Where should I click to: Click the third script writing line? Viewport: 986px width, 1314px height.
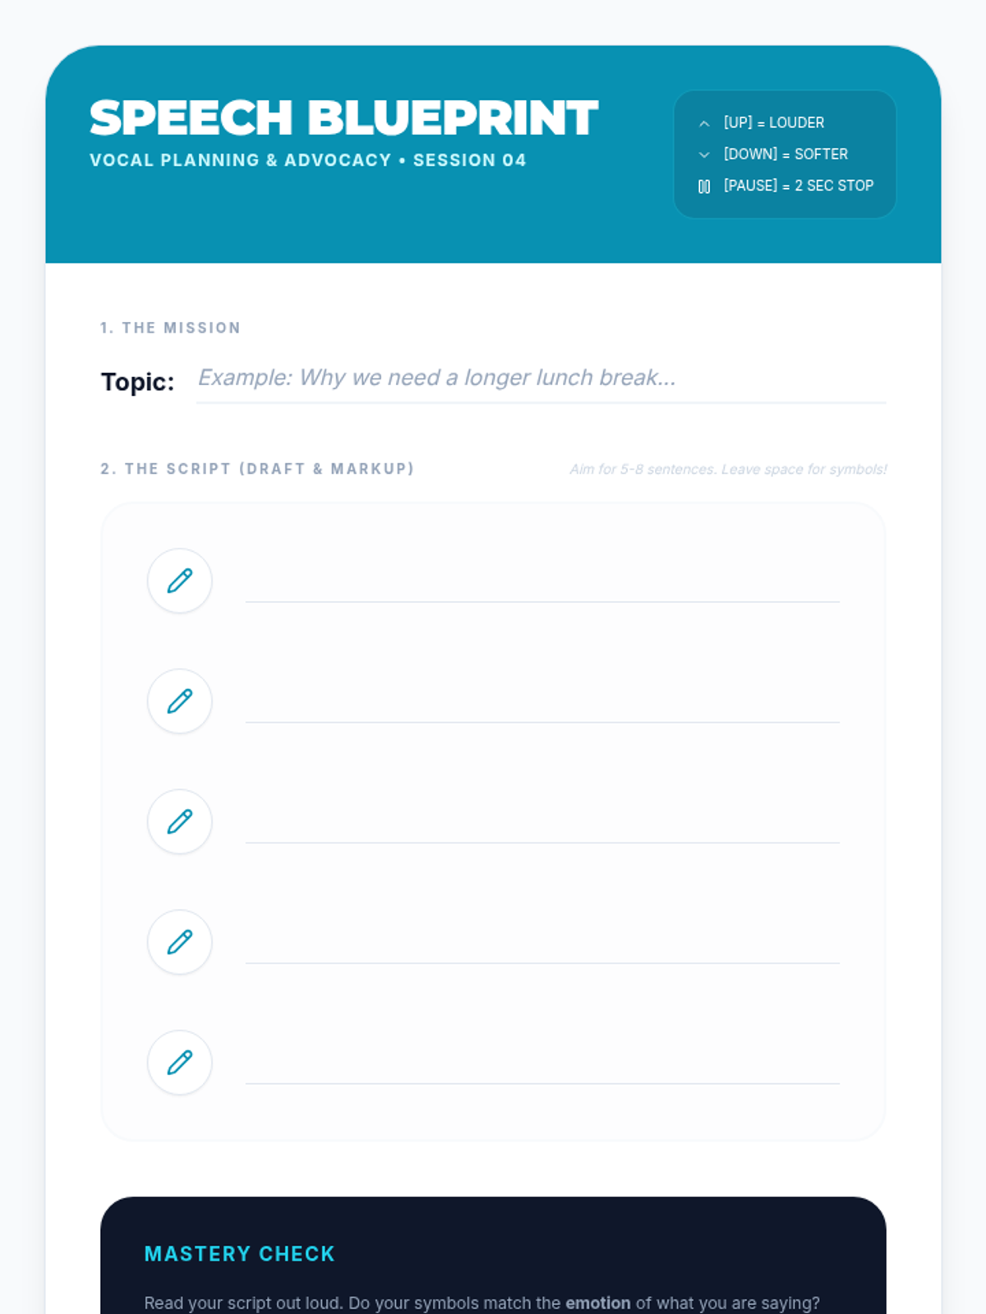coord(542,821)
